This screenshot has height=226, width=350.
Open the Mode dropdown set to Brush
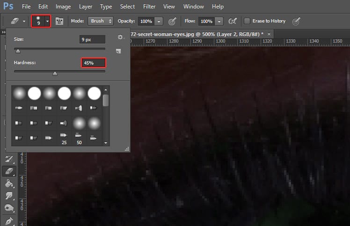tap(101, 21)
